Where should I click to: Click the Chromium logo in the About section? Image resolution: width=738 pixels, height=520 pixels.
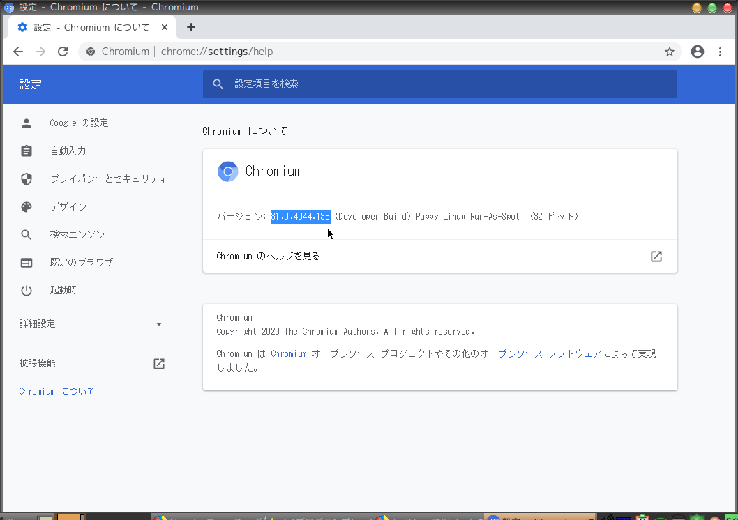pos(227,171)
